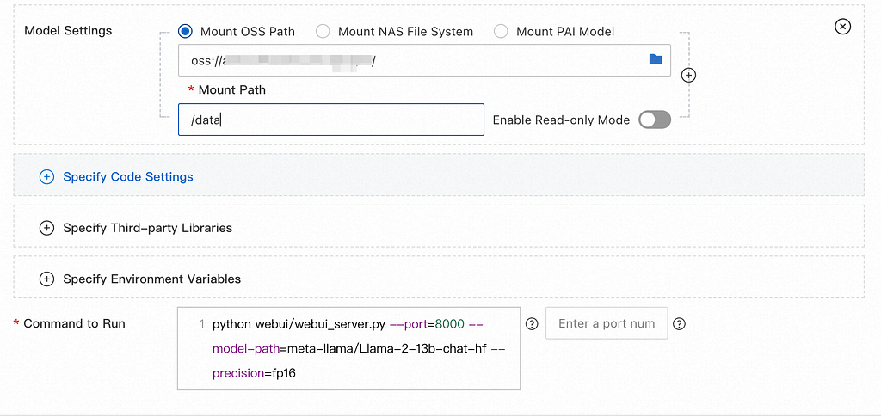Open help icon beside port number field

coord(679,324)
